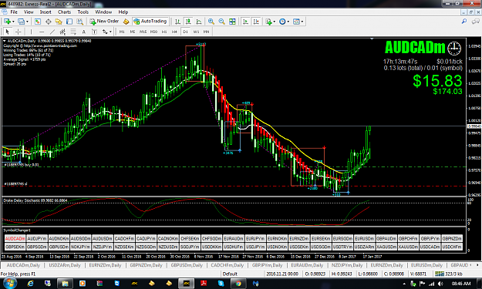Select the MN timeframe

point(206,32)
